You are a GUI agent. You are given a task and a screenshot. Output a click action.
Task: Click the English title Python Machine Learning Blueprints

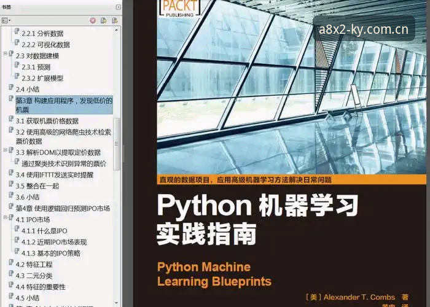point(214,274)
